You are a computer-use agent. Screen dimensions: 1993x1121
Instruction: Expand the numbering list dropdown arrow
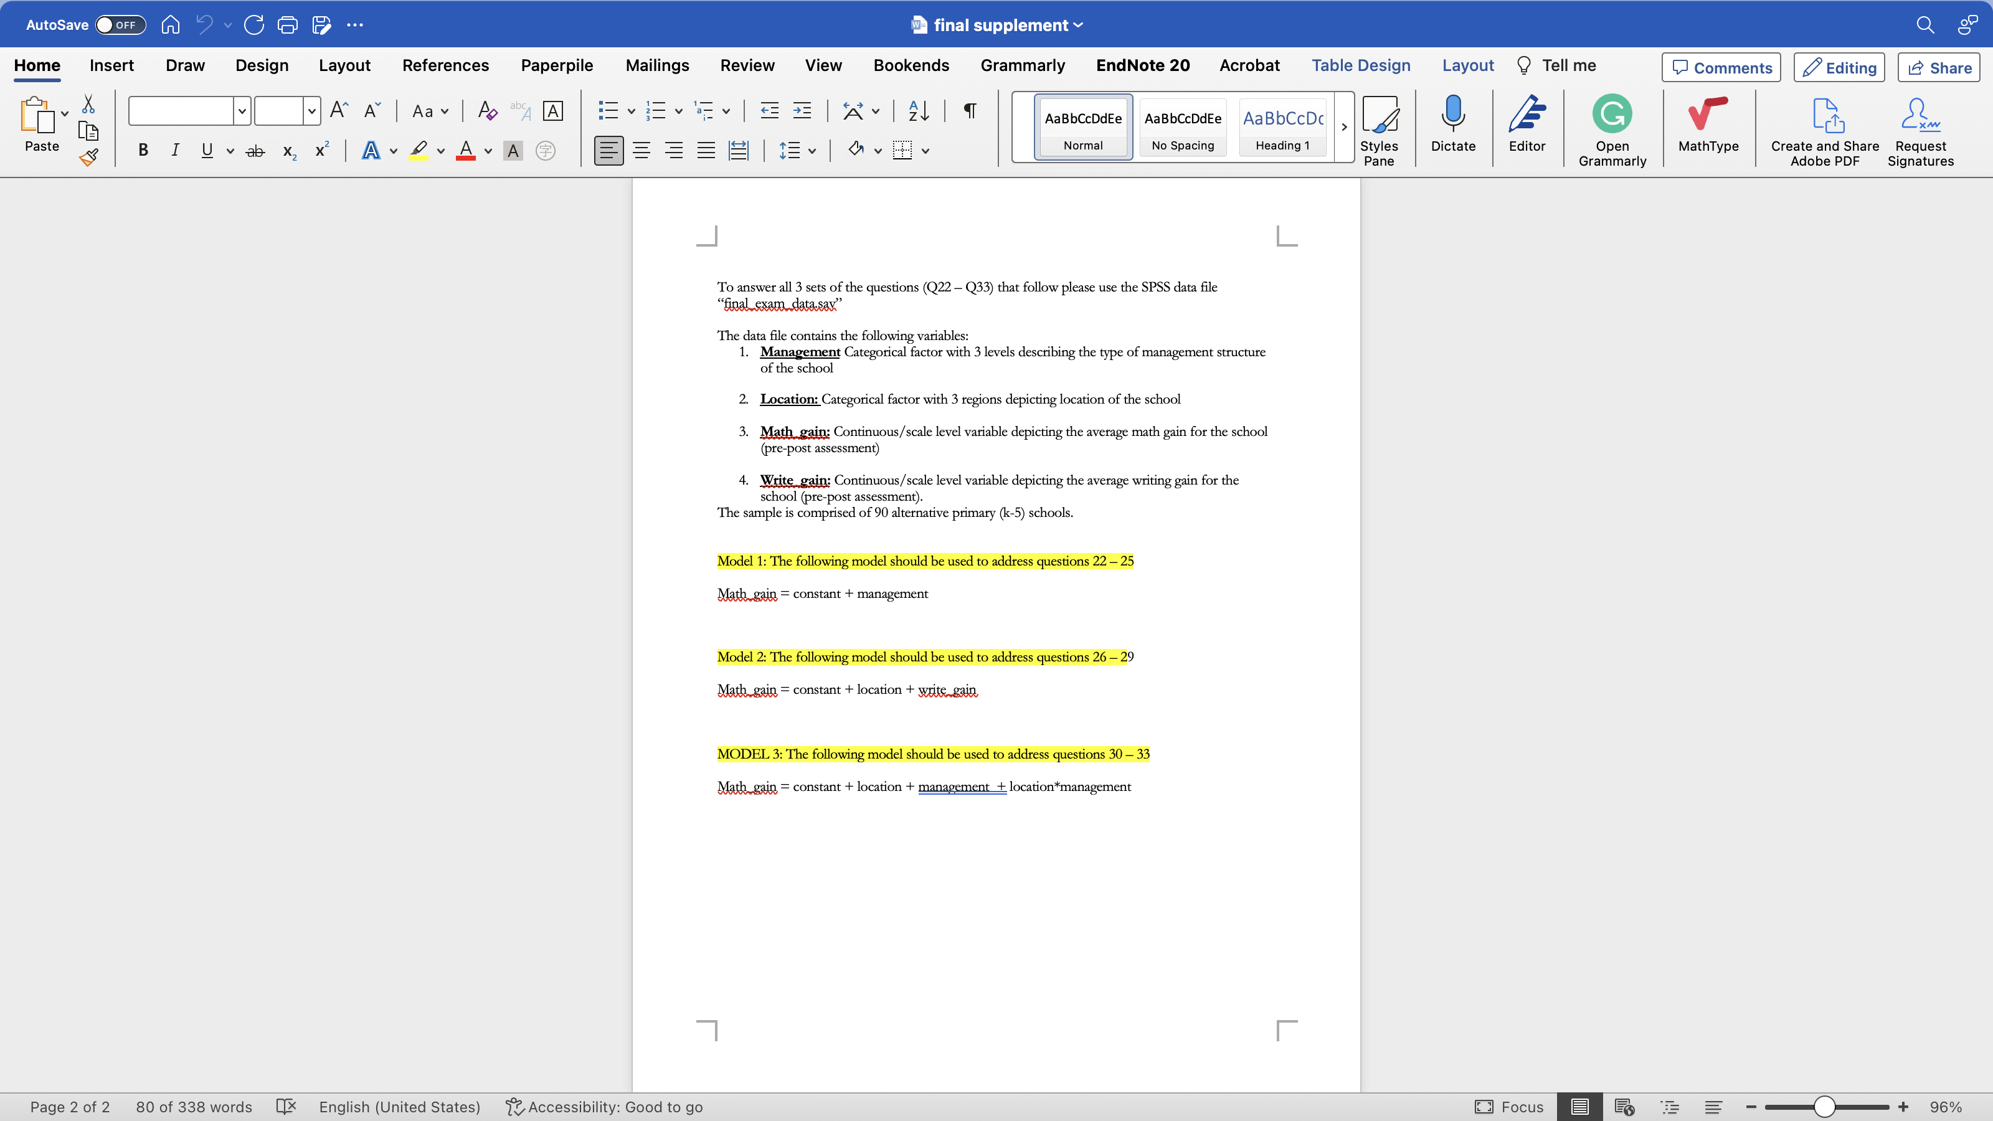[x=678, y=111]
